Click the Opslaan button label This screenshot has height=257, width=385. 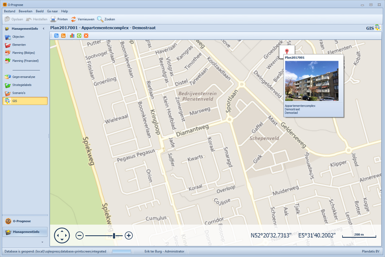click(17, 19)
